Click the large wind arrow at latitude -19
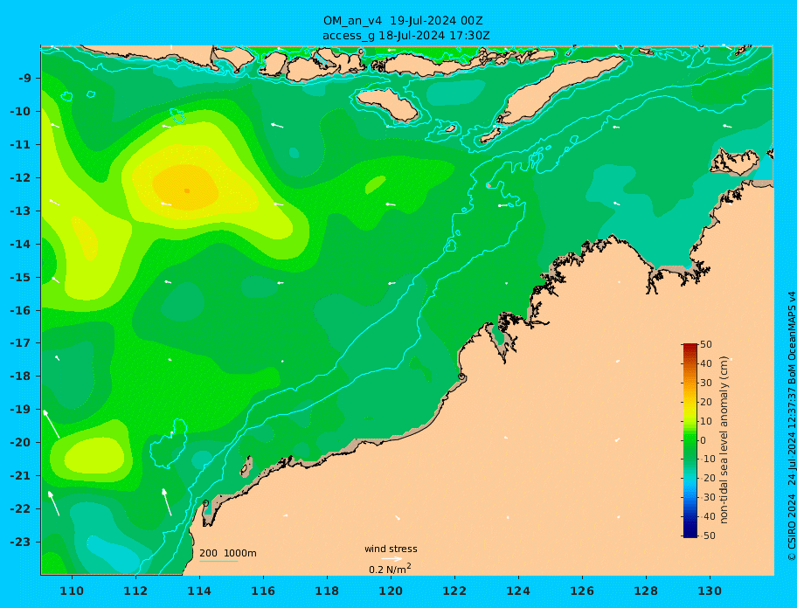The height and width of the screenshot is (608, 797). (x=51, y=424)
